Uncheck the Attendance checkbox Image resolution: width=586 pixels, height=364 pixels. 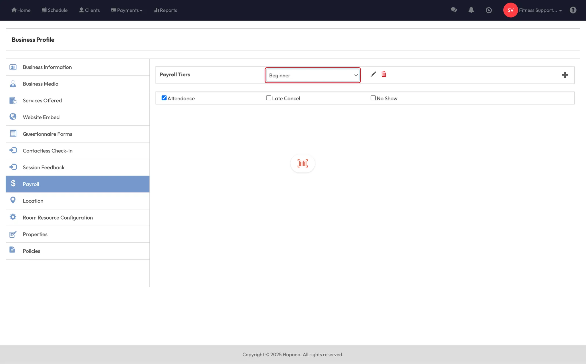pos(164,98)
